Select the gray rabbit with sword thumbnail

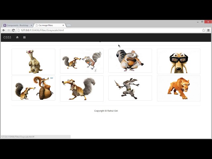(x=130, y=88)
